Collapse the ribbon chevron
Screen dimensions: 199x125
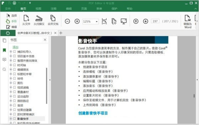pos(196,9)
